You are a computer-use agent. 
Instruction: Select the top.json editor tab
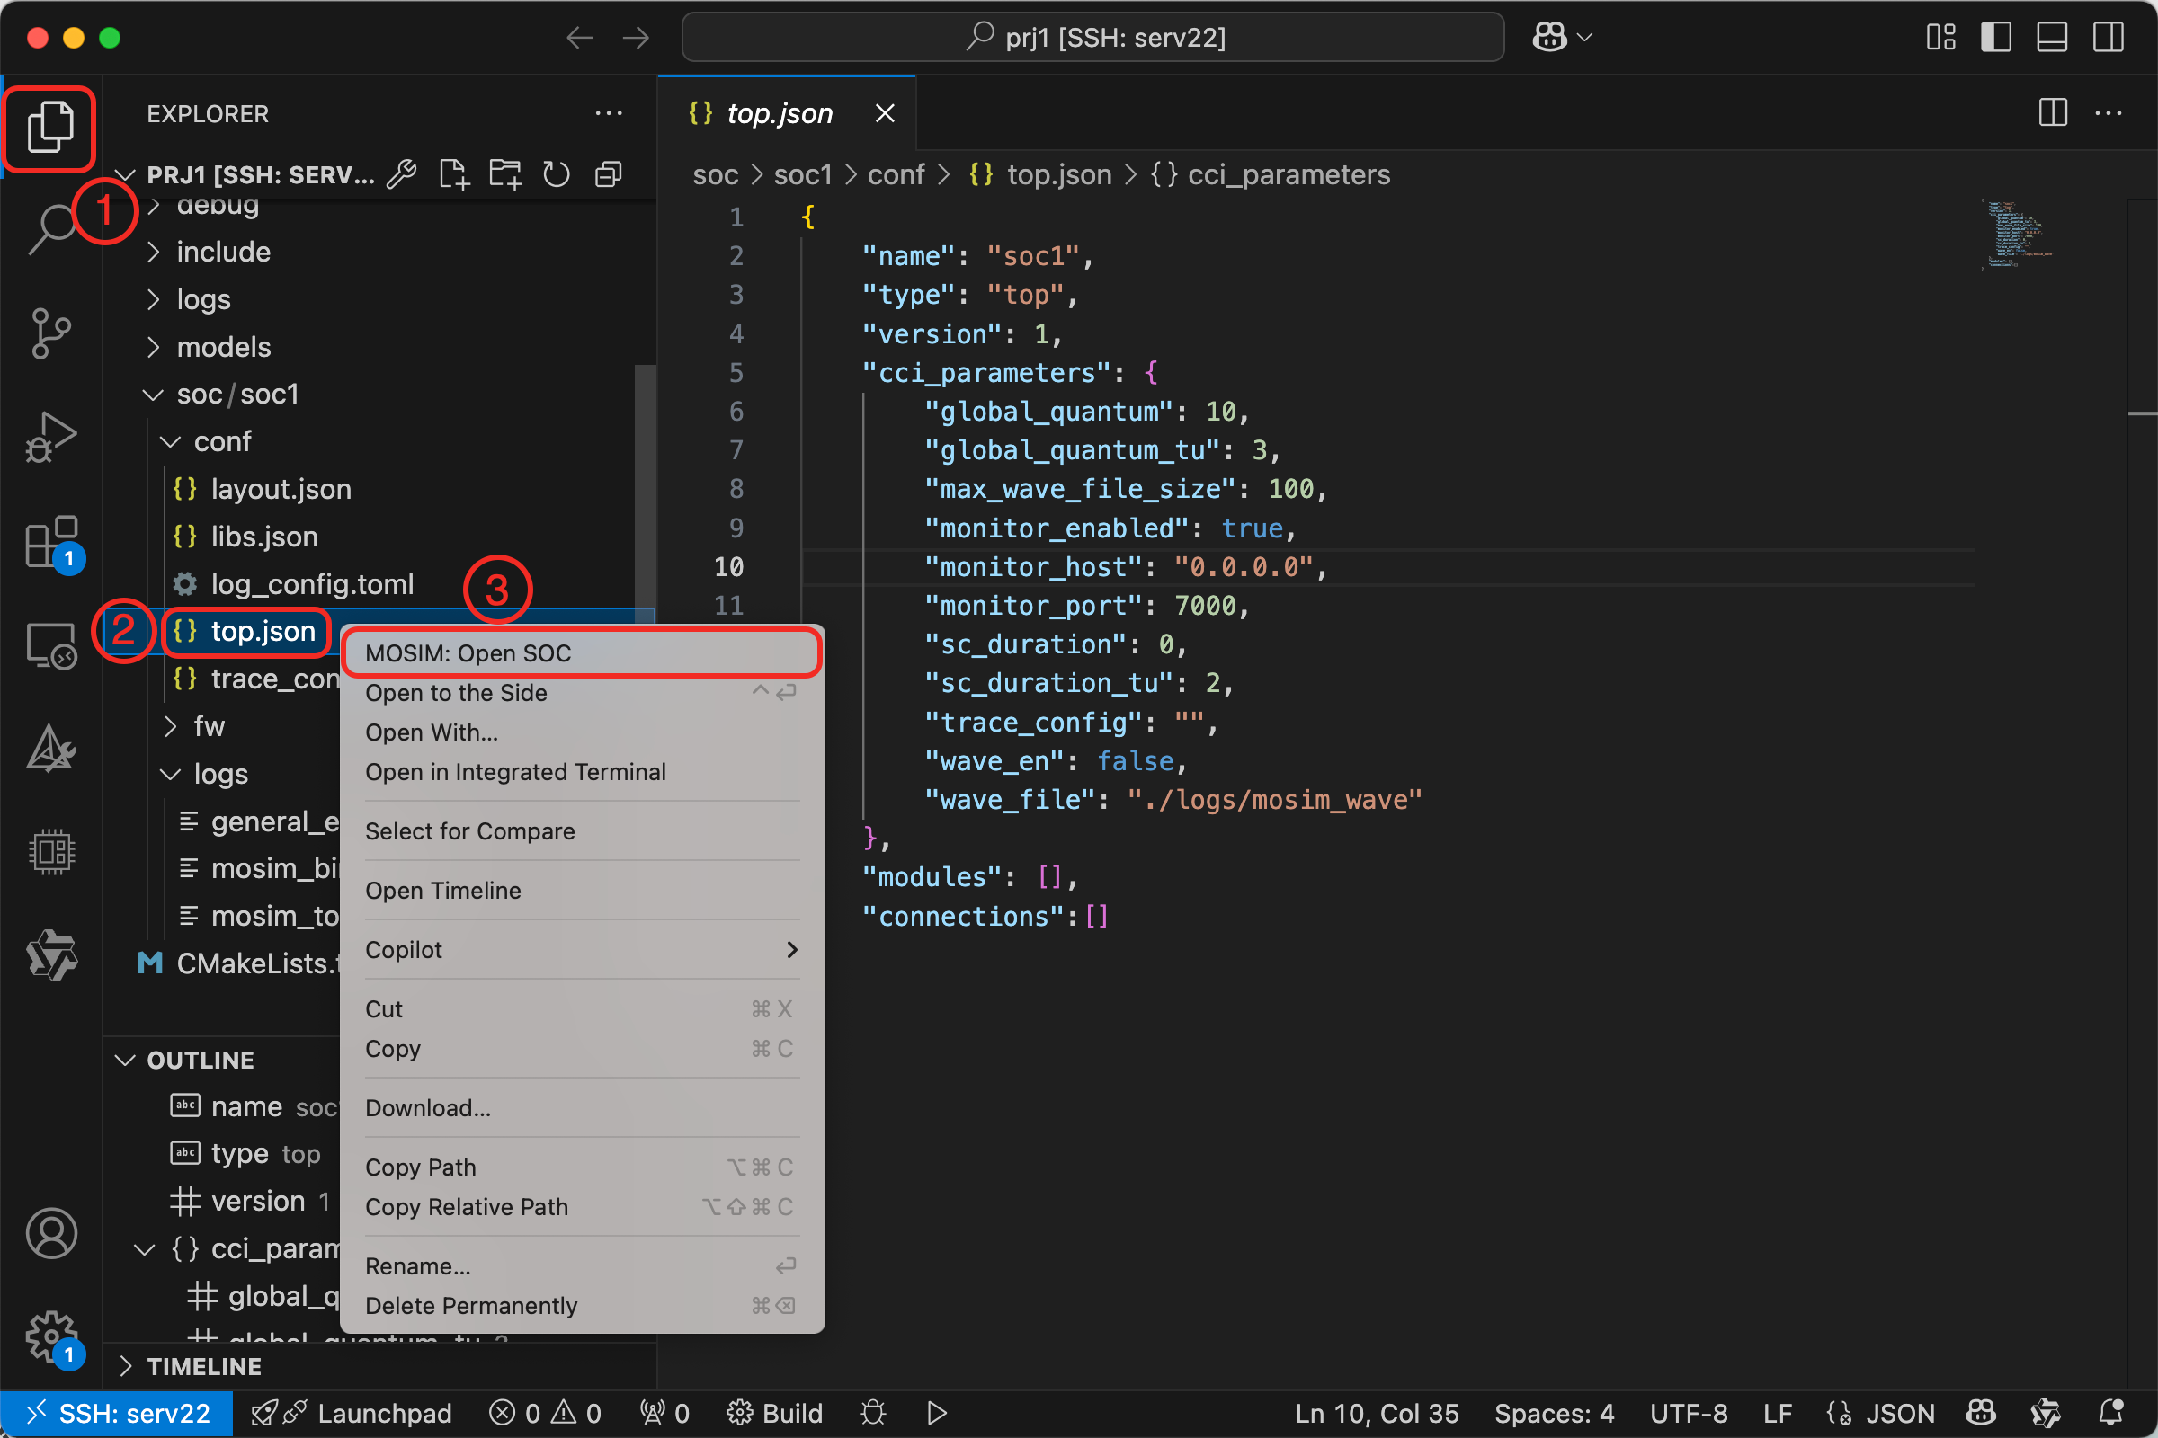tap(788, 113)
